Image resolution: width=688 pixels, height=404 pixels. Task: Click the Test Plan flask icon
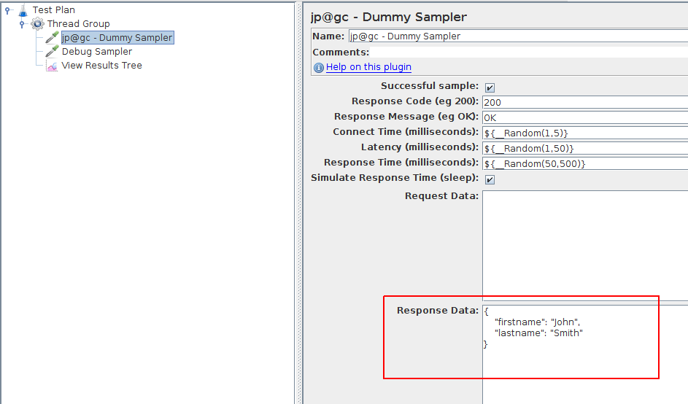tap(23, 10)
